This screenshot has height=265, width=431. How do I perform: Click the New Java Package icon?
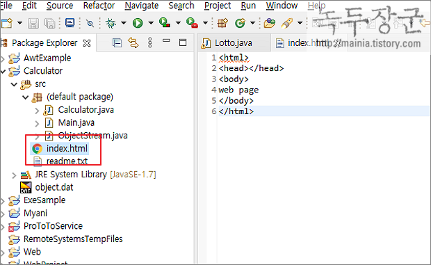[222, 23]
